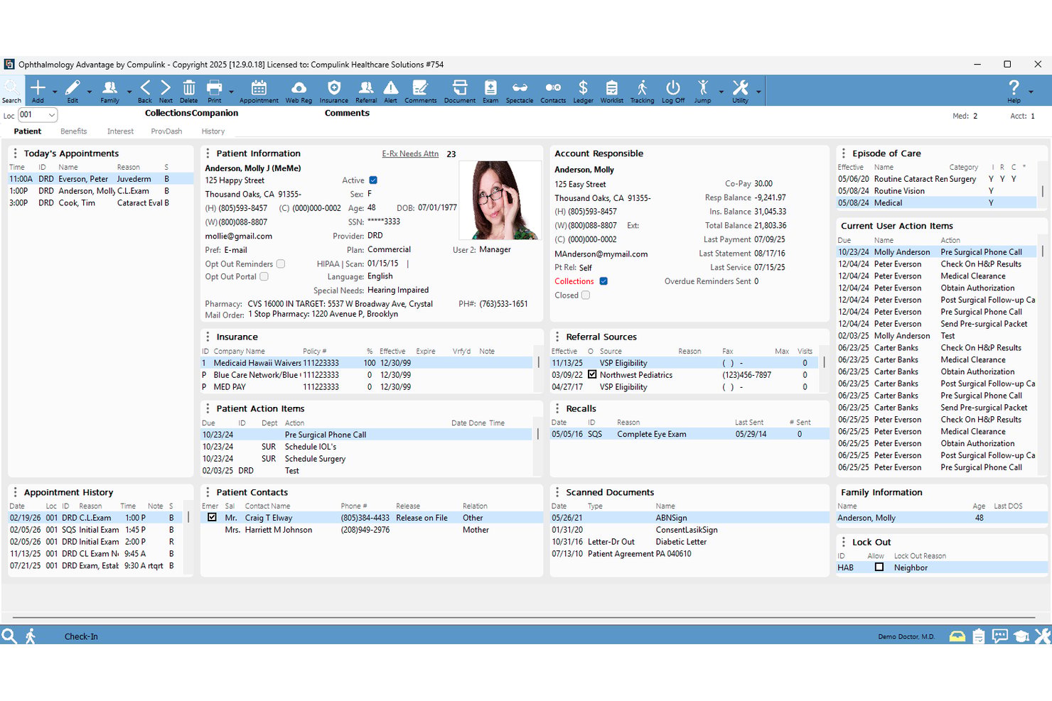Click the chat bubble icon in status bar
Screen dimensions: 1052x701
pos(1000,636)
